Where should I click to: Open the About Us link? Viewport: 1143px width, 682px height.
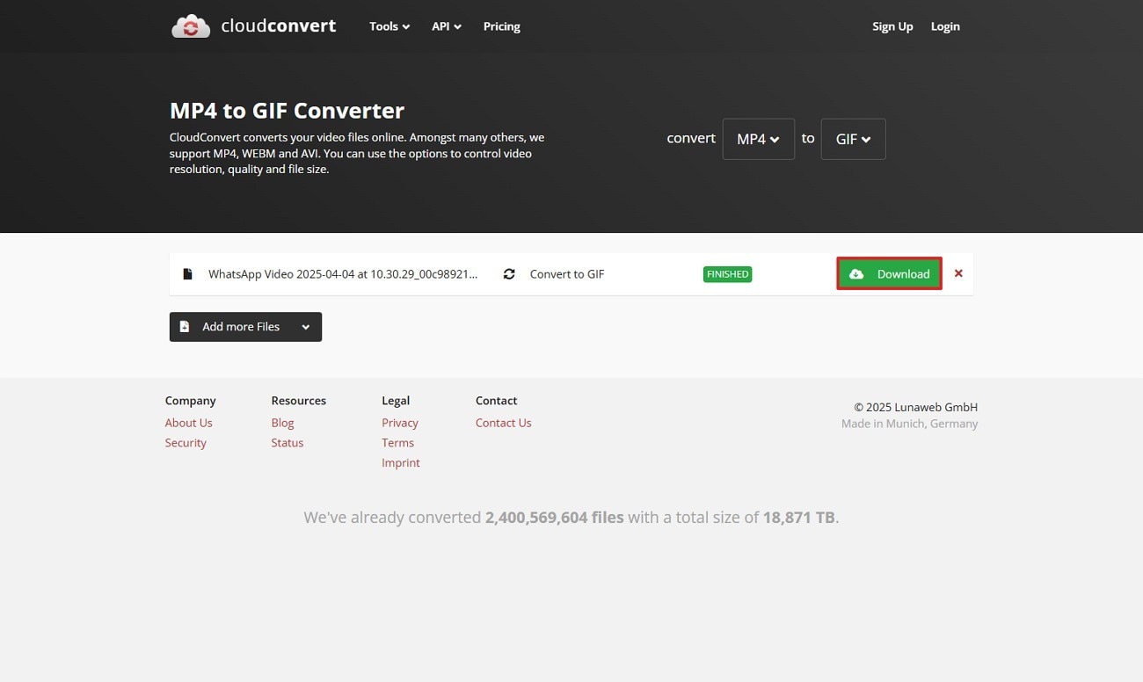(x=189, y=423)
